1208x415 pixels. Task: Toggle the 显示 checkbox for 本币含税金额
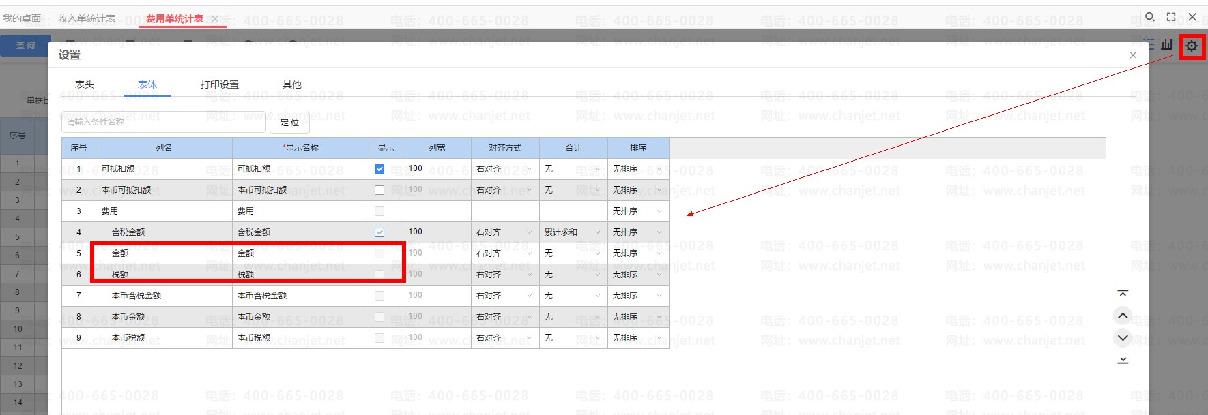(379, 296)
